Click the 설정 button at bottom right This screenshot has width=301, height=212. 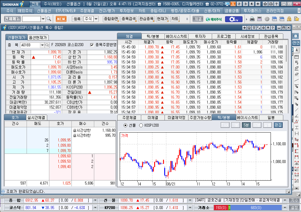(x=294, y=208)
